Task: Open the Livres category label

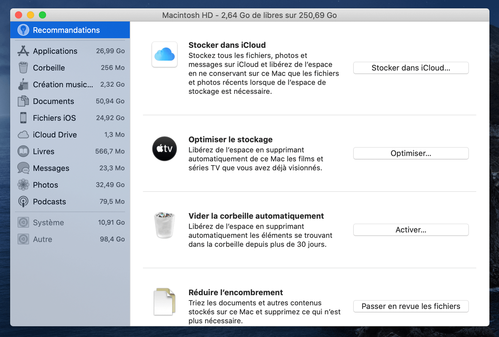Action: tap(43, 151)
